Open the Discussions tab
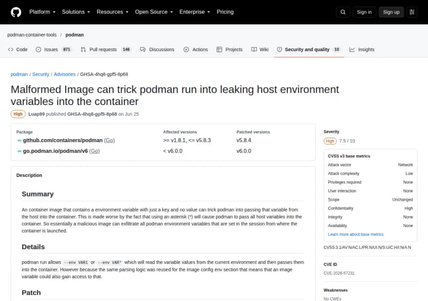The image size is (428, 301). tap(157, 50)
